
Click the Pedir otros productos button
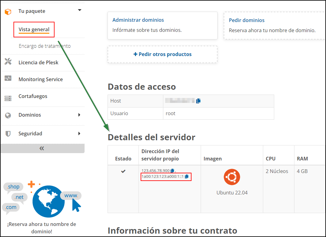tap(162, 54)
